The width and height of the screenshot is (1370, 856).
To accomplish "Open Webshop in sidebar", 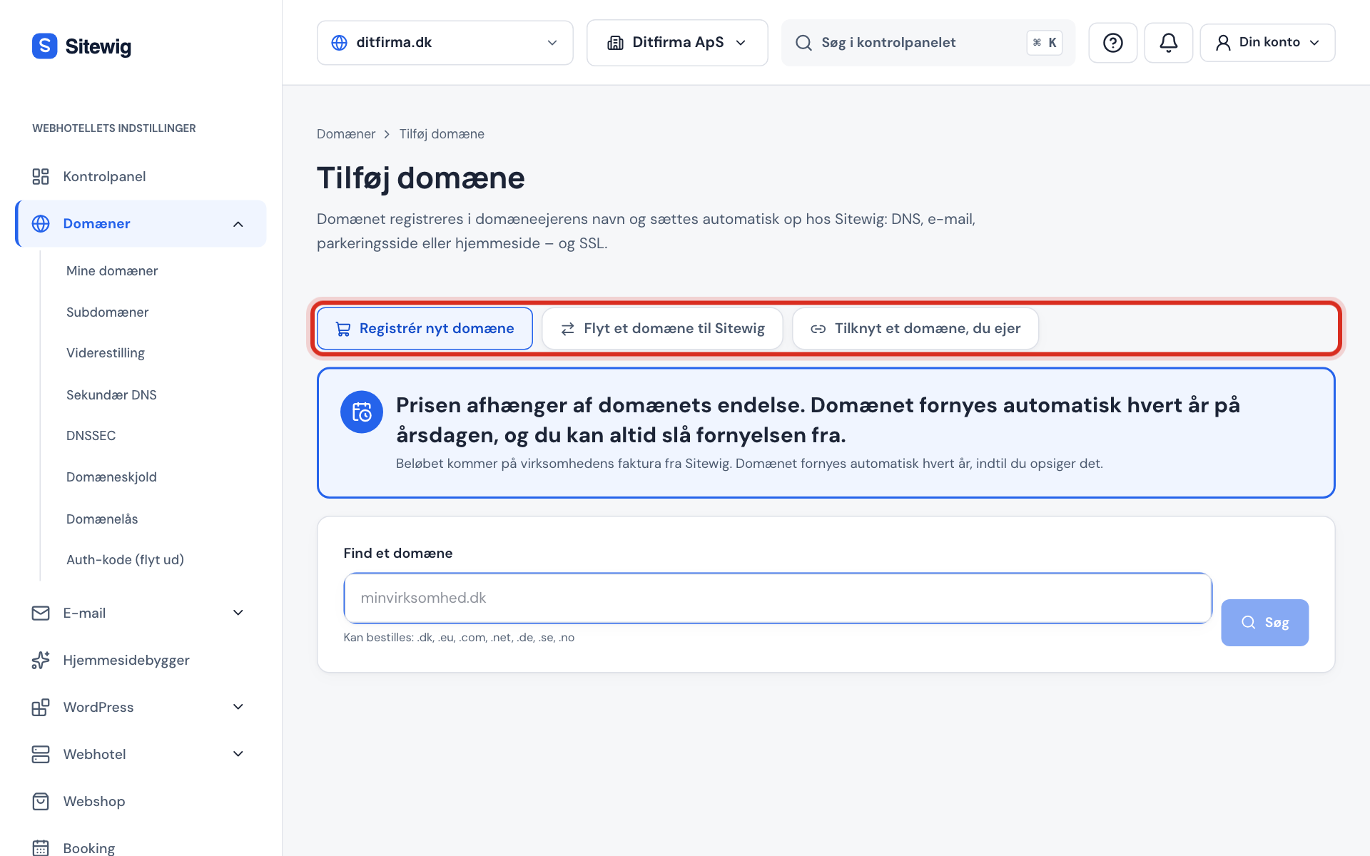I will click(141, 801).
